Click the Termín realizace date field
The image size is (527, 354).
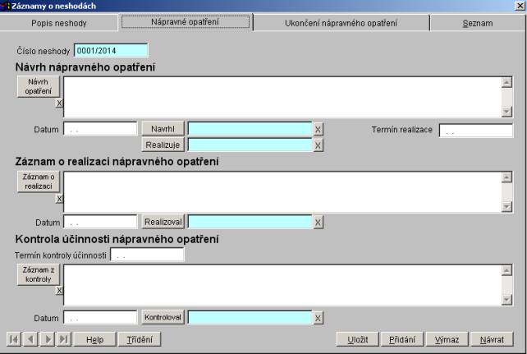[x=475, y=131]
